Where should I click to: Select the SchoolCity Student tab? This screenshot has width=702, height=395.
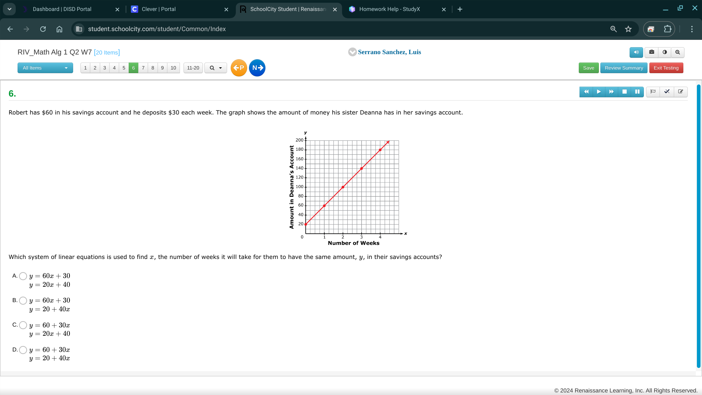click(x=288, y=9)
